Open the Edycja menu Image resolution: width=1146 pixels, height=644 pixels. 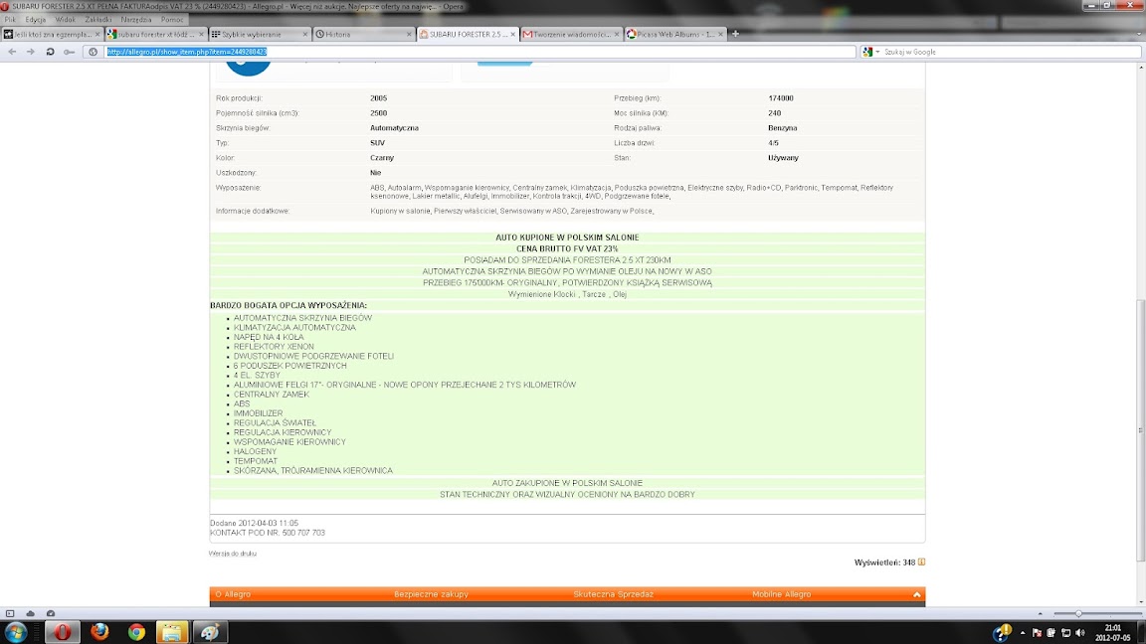coord(35,20)
